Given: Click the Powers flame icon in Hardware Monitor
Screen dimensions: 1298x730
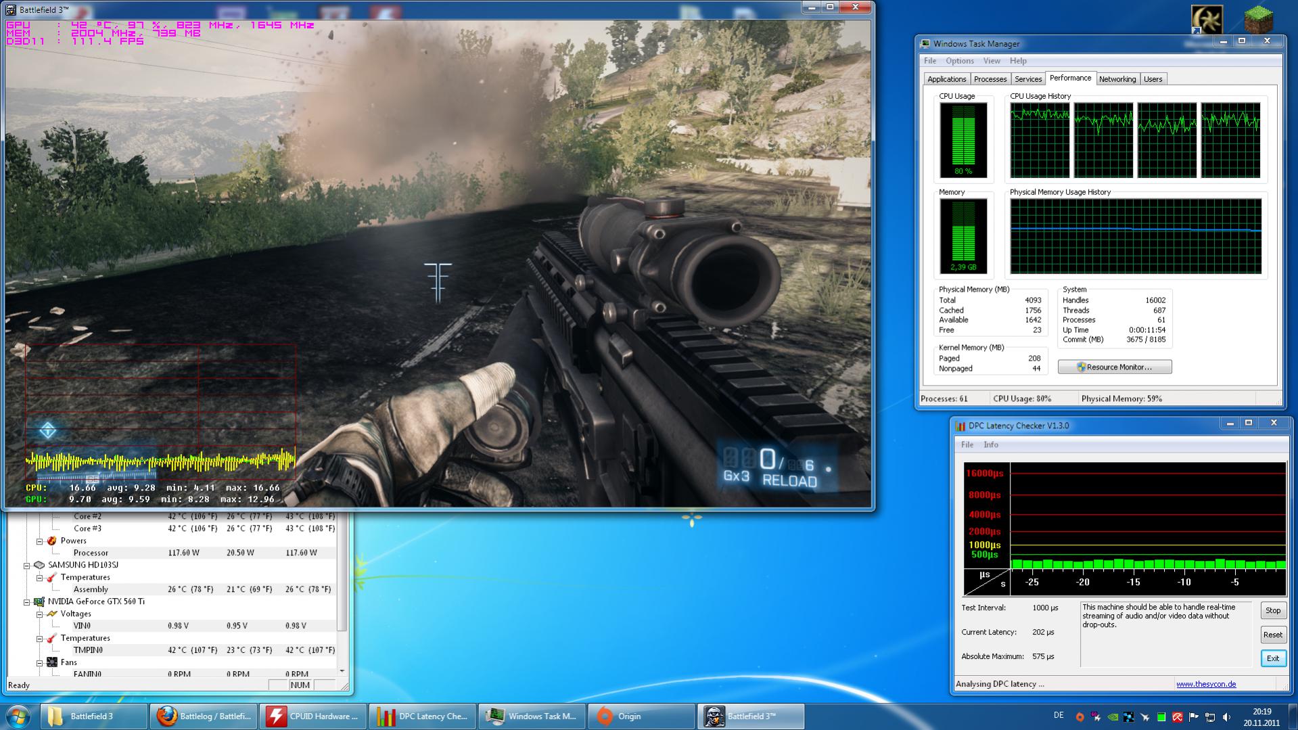Looking at the screenshot, I should click(51, 541).
